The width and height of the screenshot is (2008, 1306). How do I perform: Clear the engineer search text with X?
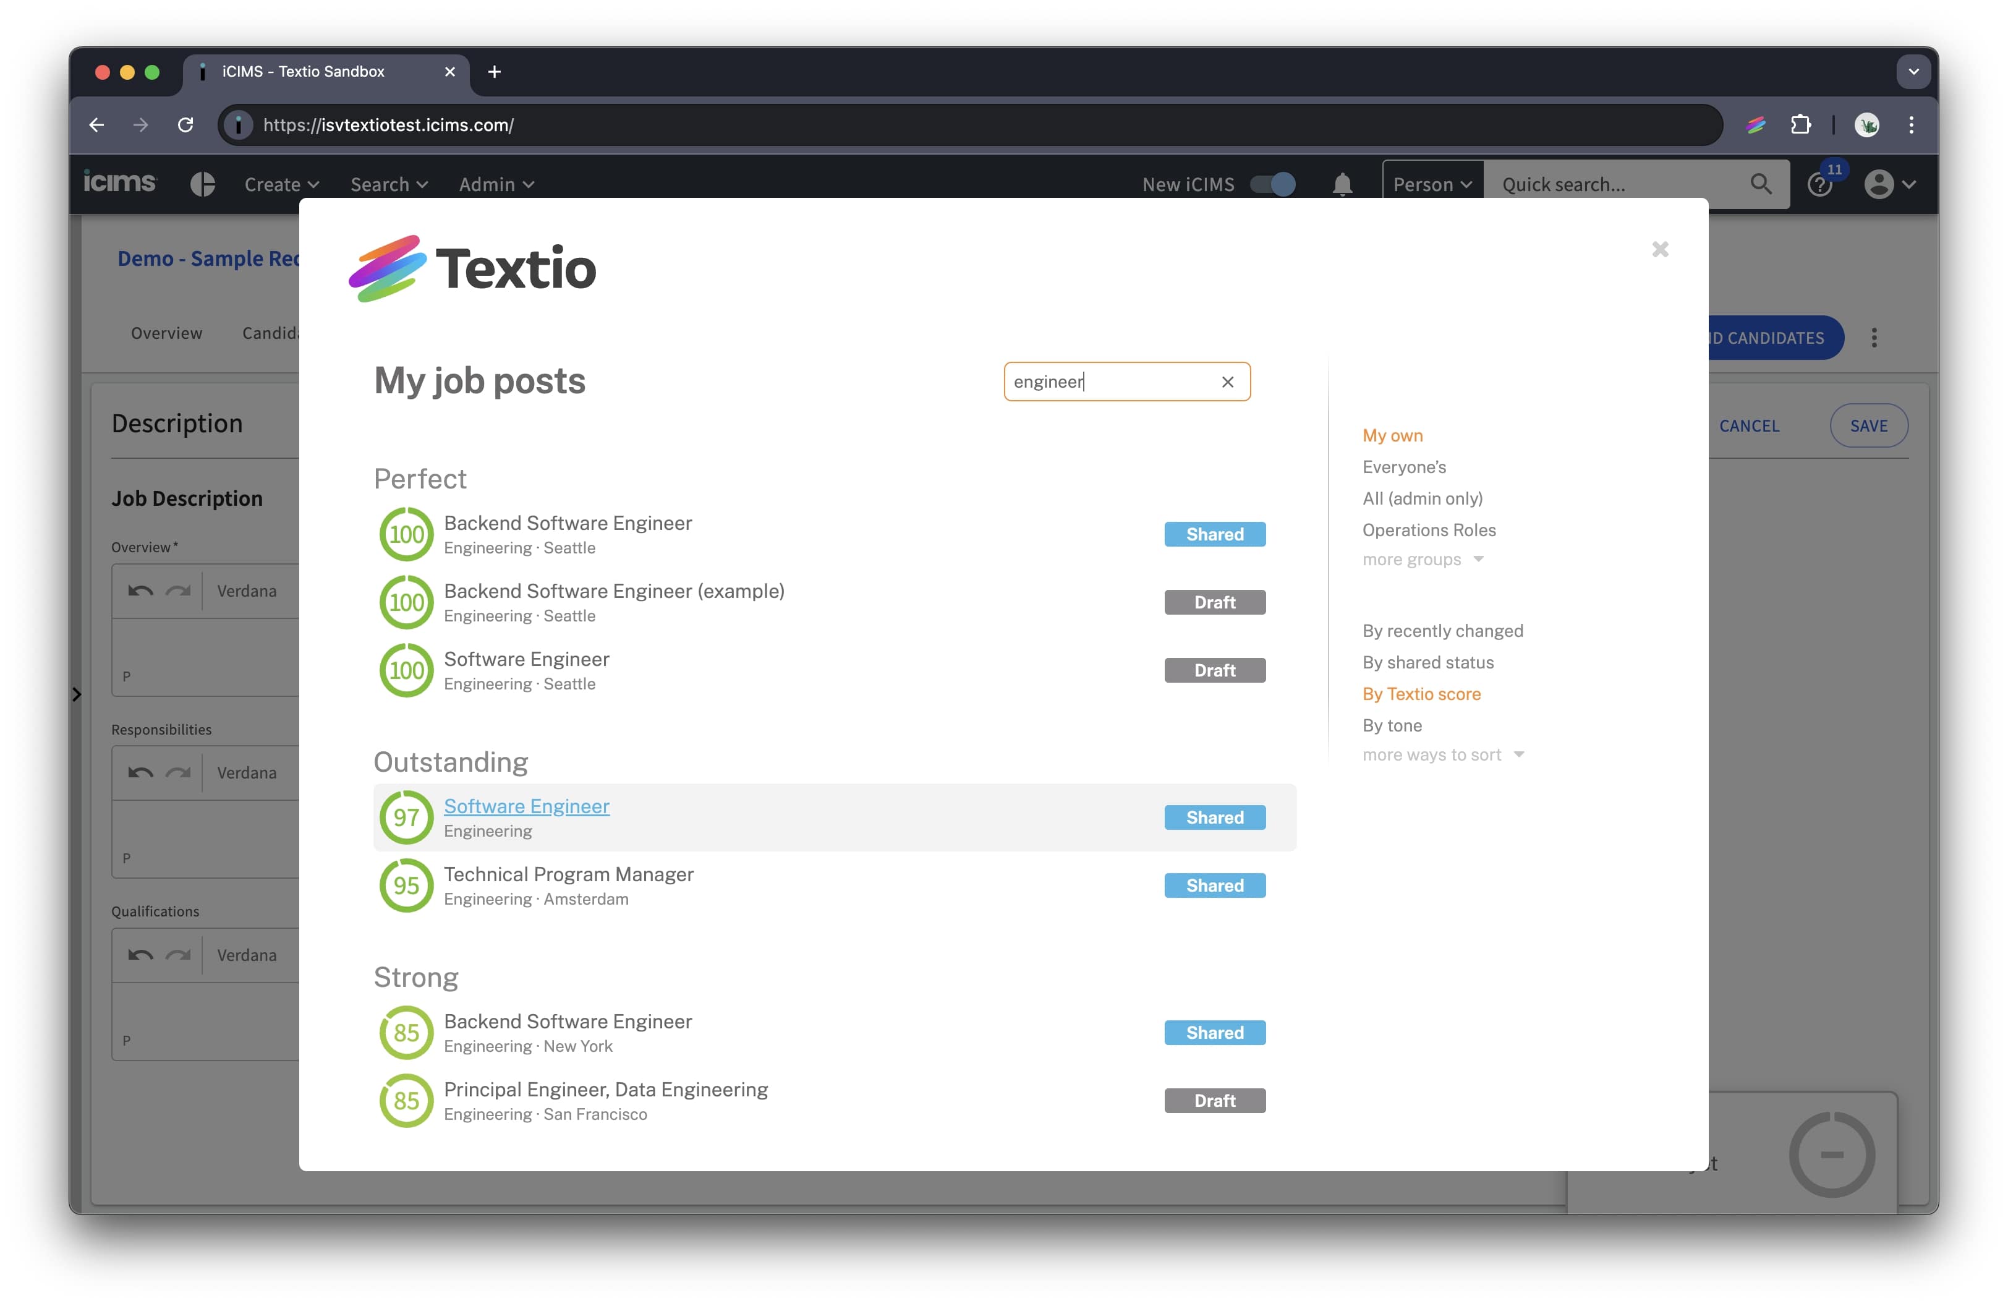(x=1228, y=382)
